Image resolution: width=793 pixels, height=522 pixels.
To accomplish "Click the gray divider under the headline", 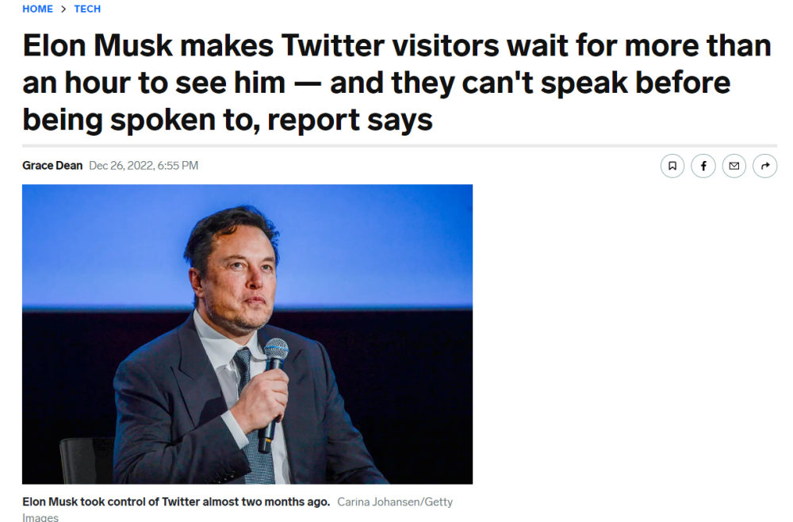I will [x=396, y=146].
